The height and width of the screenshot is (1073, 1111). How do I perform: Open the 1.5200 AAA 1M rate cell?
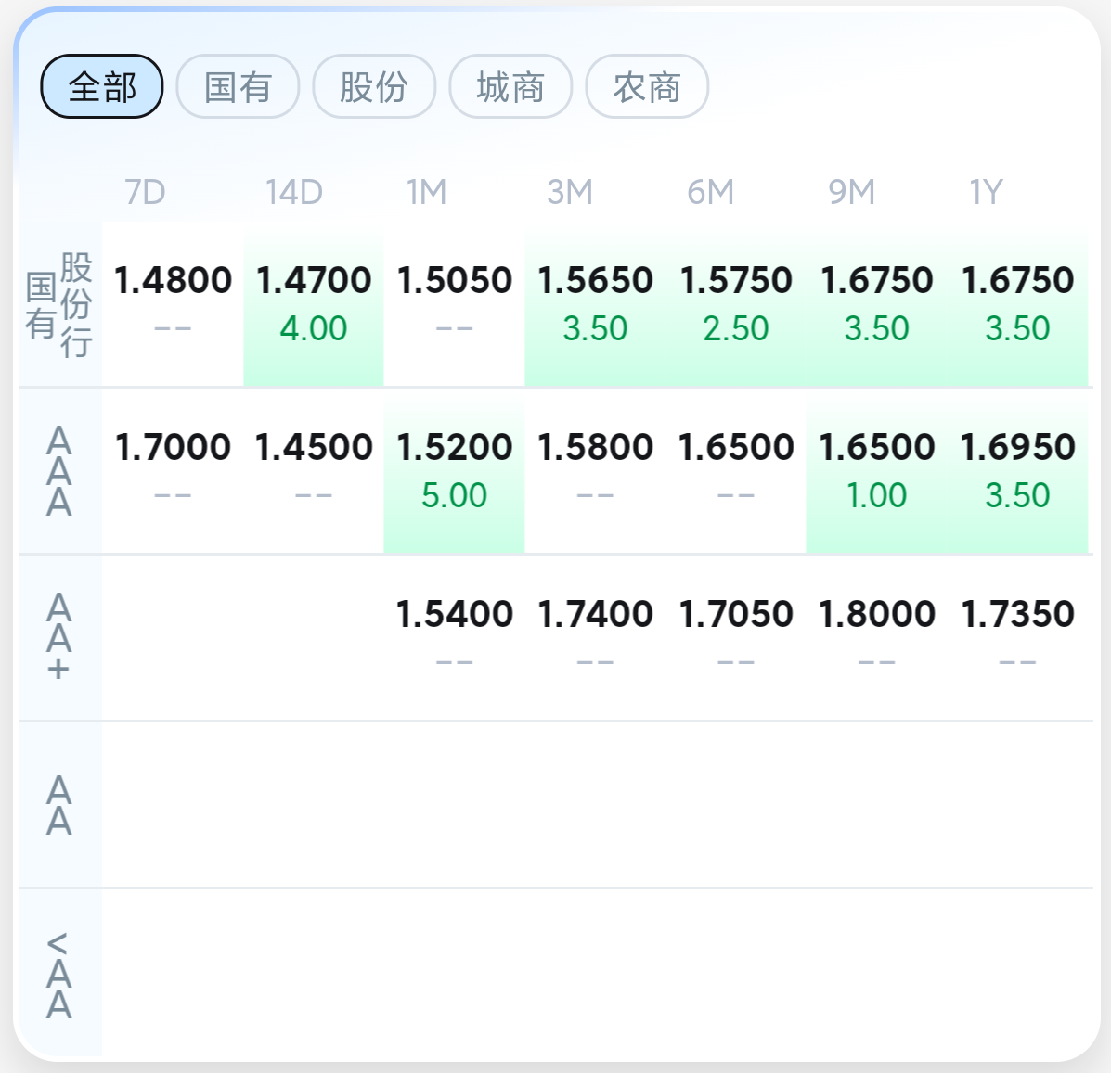[454, 471]
